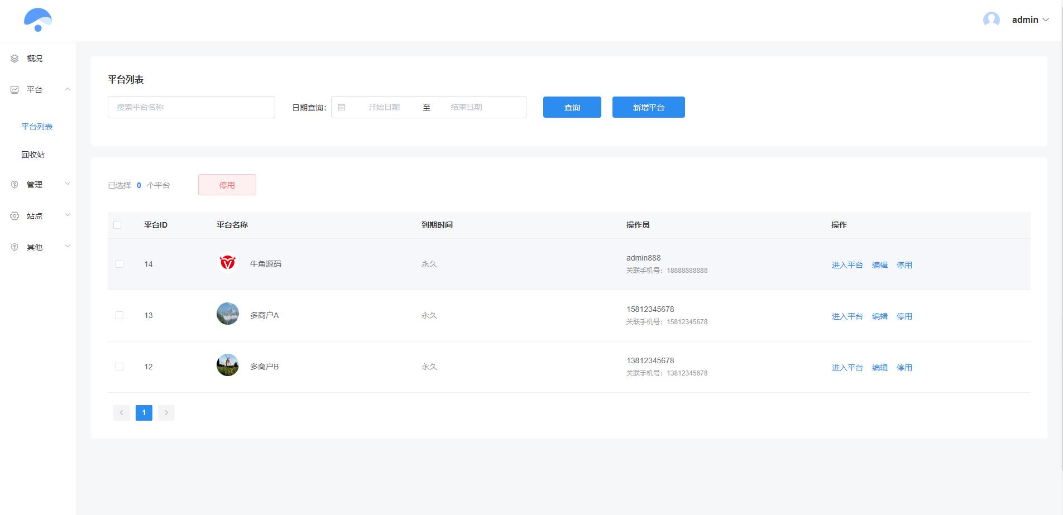Click the 新增平台 button
This screenshot has width=1063, height=515.
(x=649, y=107)
